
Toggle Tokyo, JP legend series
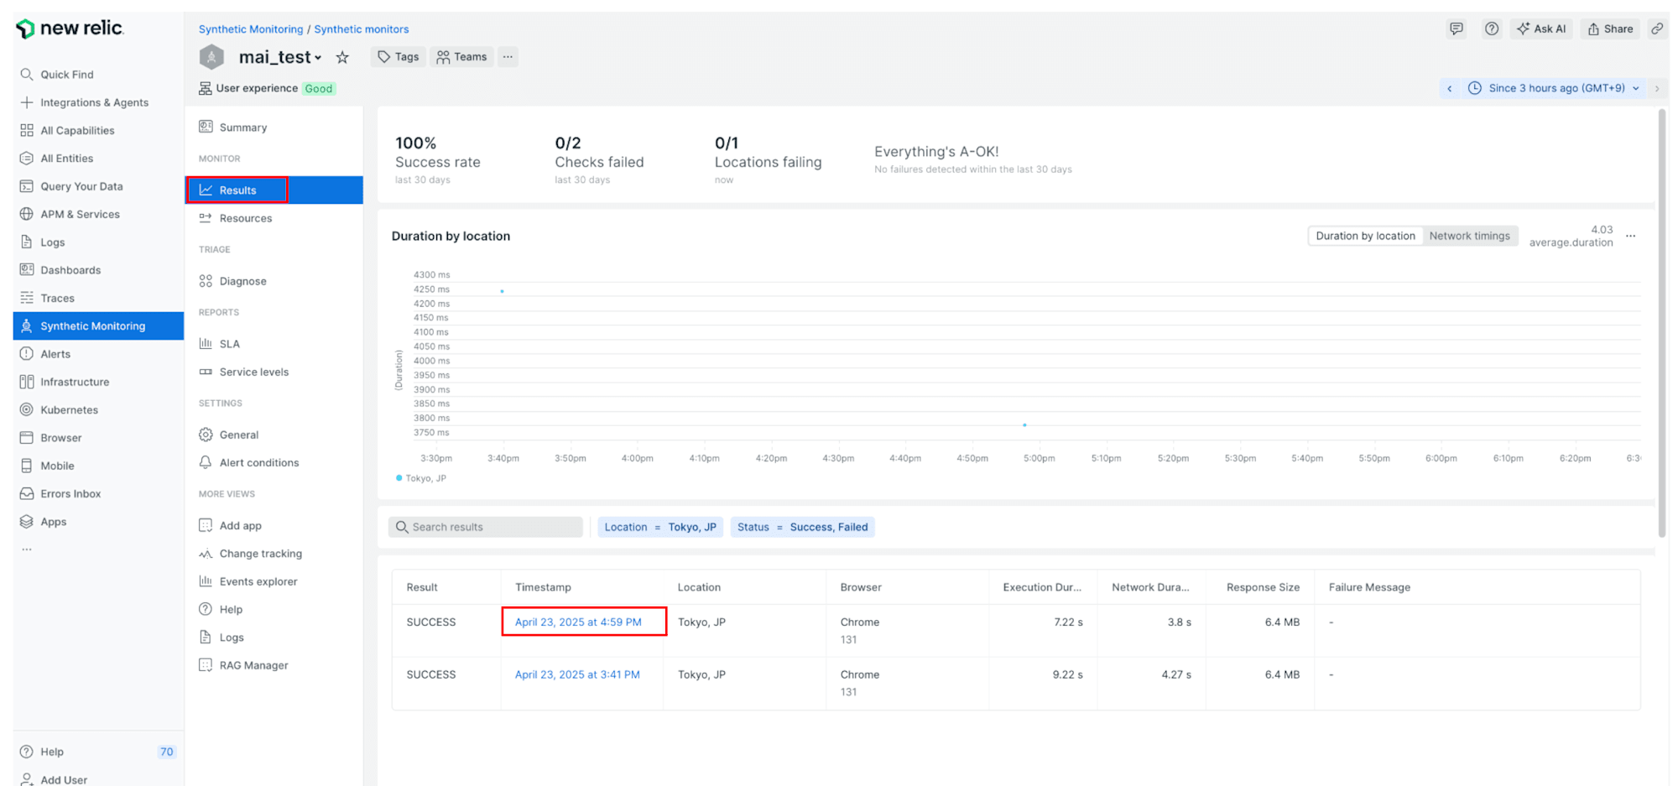click(x=421, y=478)
